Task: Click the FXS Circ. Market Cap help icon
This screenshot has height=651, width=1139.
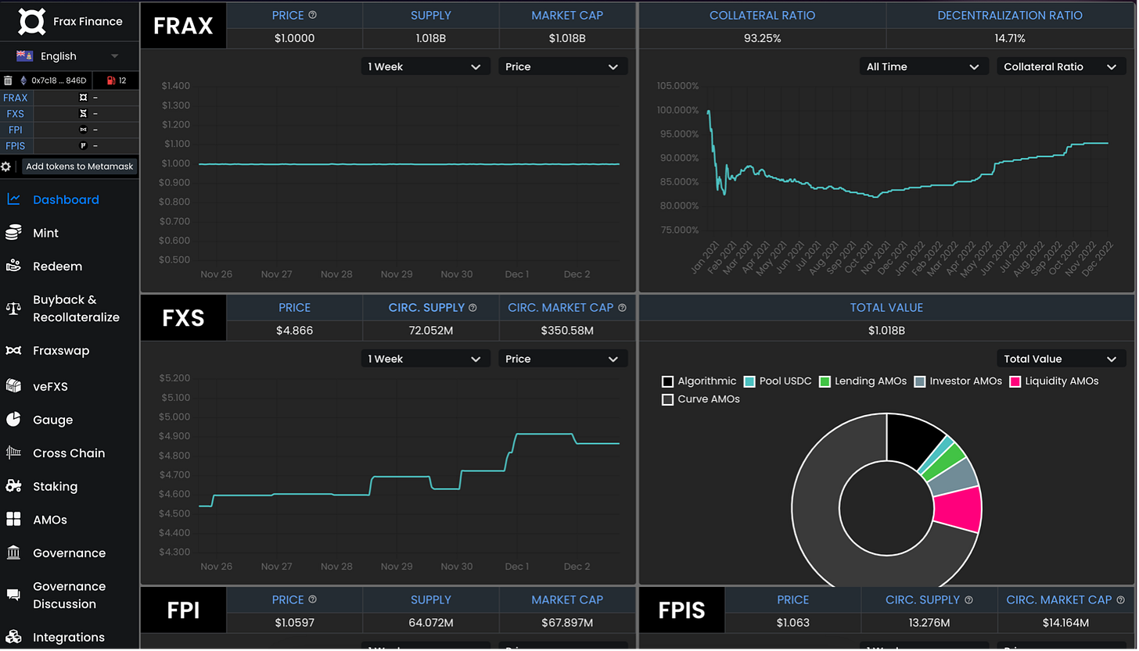Action: (x=622, y=308)
